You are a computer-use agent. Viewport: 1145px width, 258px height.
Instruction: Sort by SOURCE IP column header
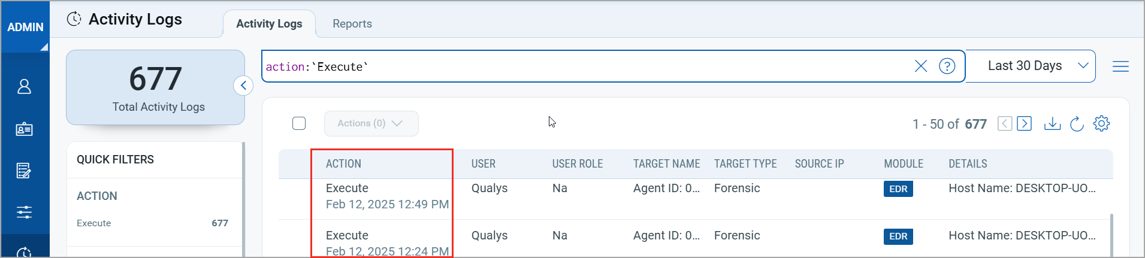click(819, 164)
